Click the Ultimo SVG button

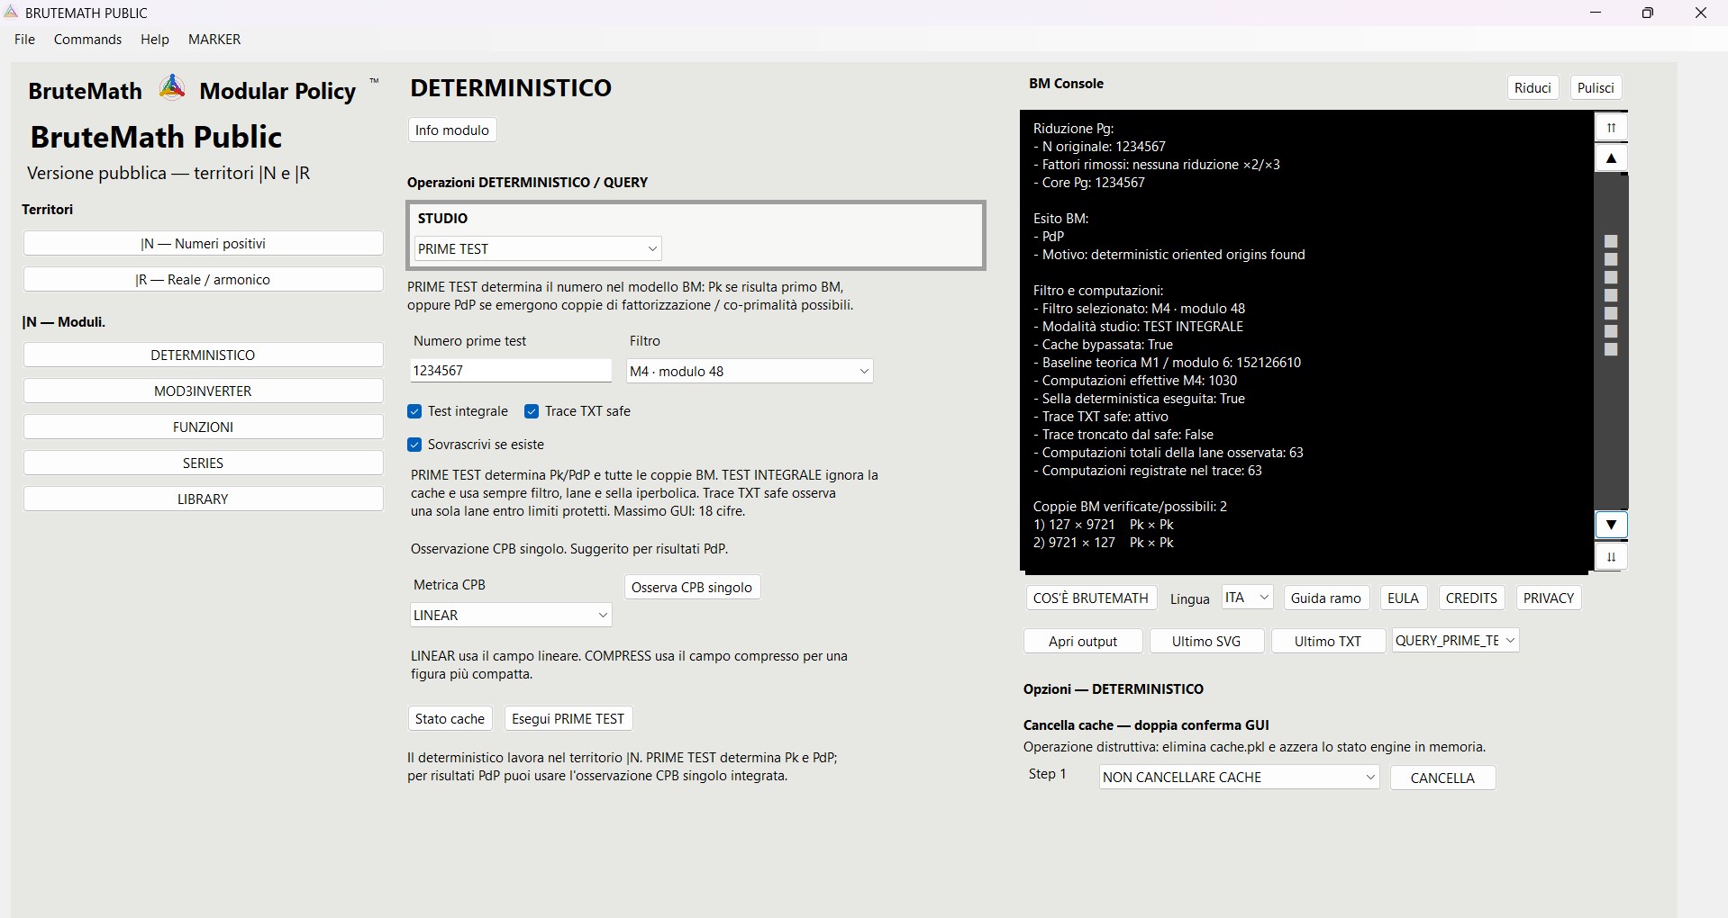(x=1206, y=641)
